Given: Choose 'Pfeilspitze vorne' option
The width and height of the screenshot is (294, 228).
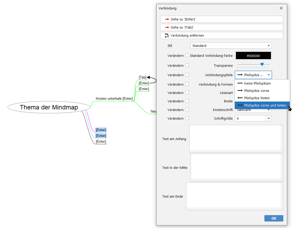Looking at the screenshot, I should (256, 91).
